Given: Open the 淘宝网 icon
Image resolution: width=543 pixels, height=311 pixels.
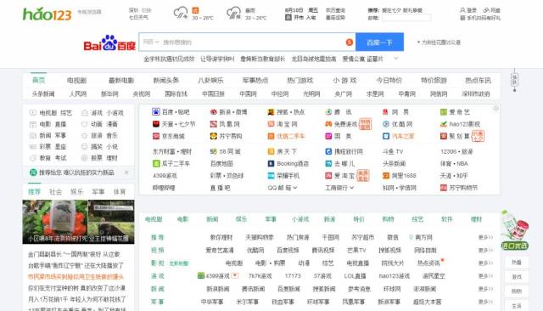Looking at the screenshot, I should tap(271, 124).
